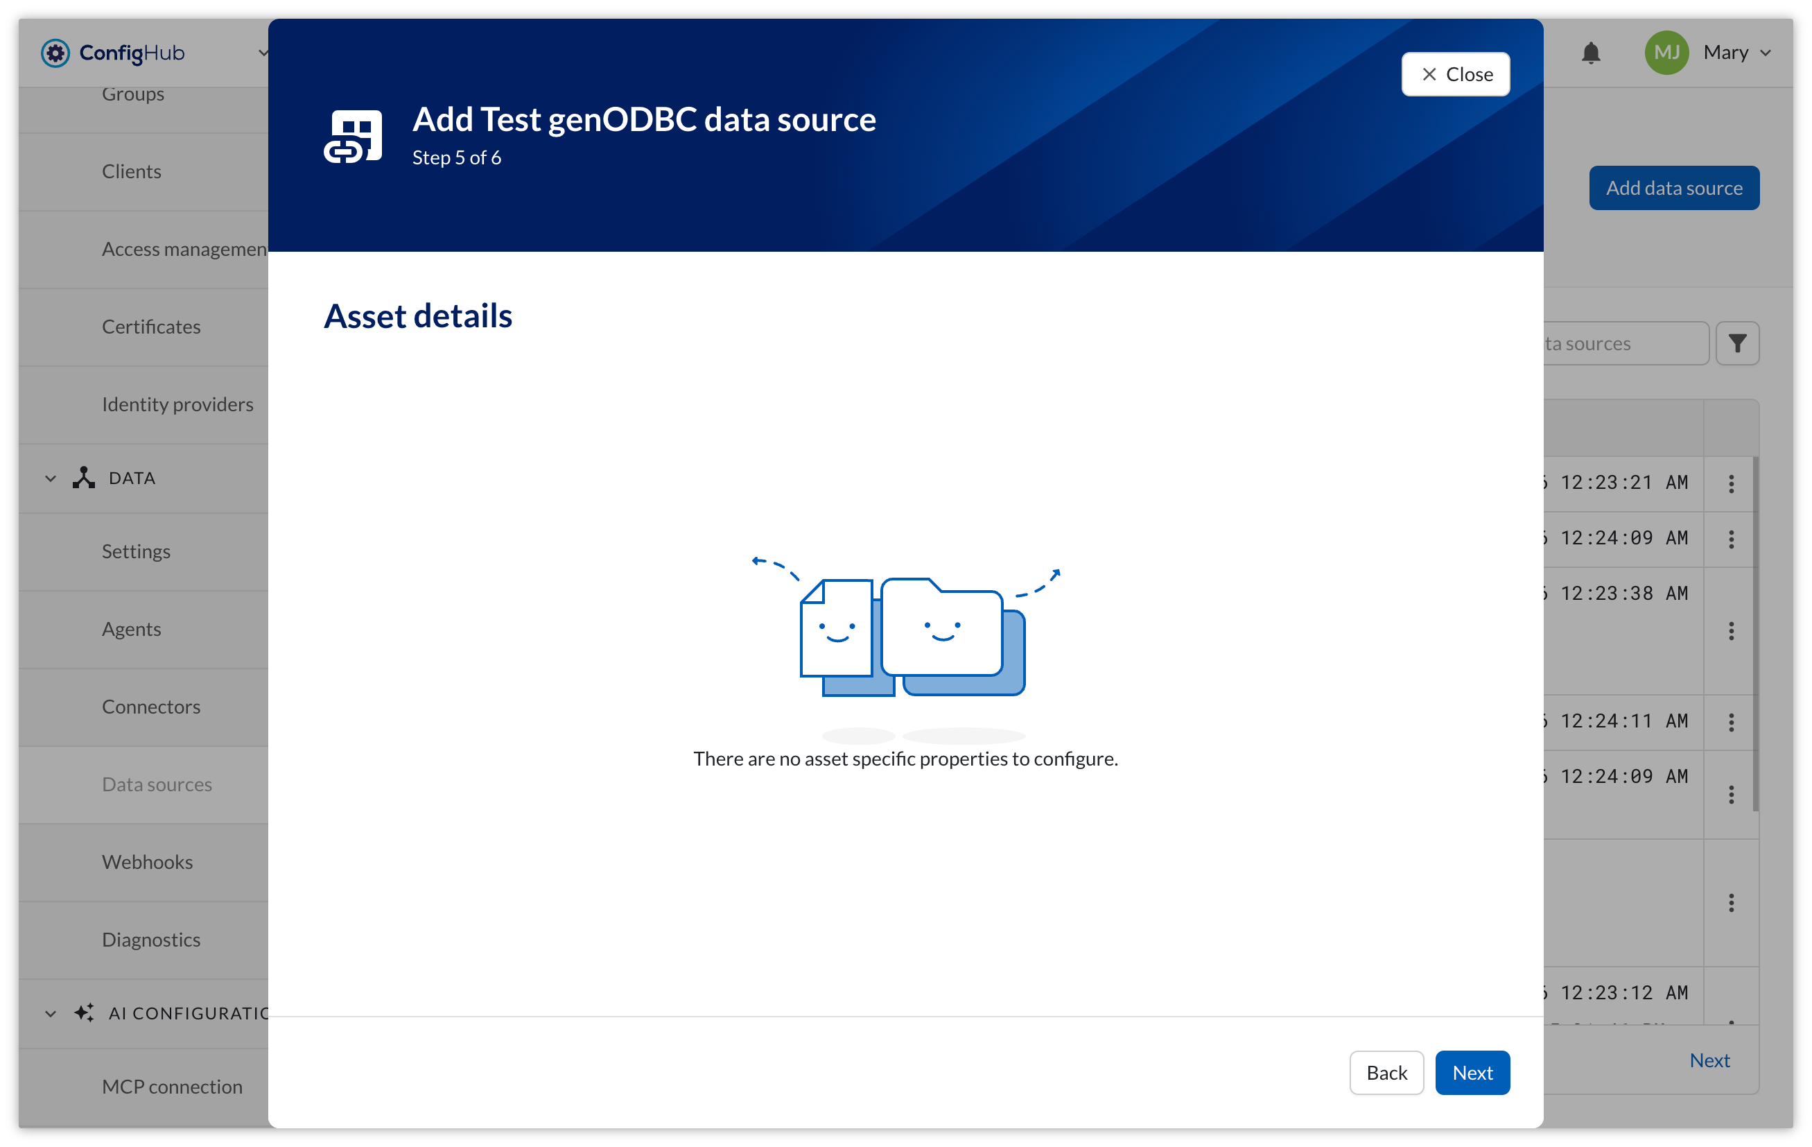The width and height of the screenshot is (1812, 1147).
Task: Click the Add data source button
Action: 1673,187
